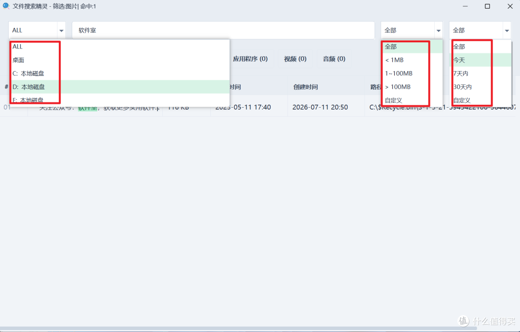
Task: Select 桌面 from the drive list
Action: 119,60
